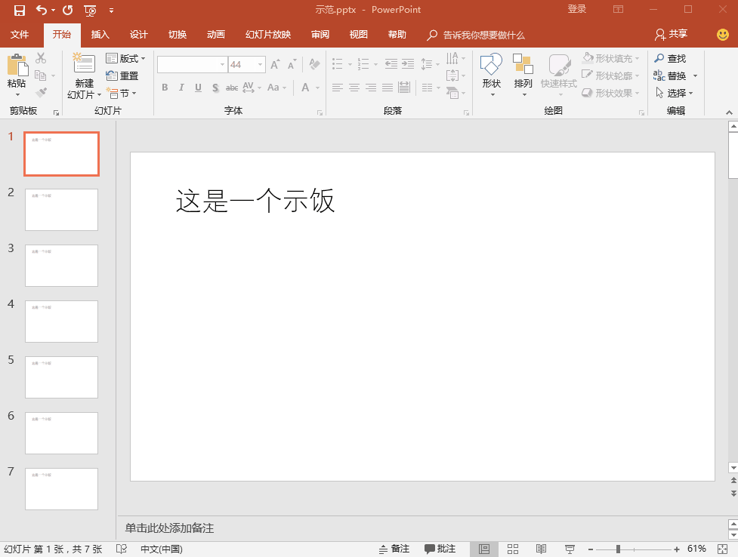Toggle bold formatting

click(x=164, y=88)
